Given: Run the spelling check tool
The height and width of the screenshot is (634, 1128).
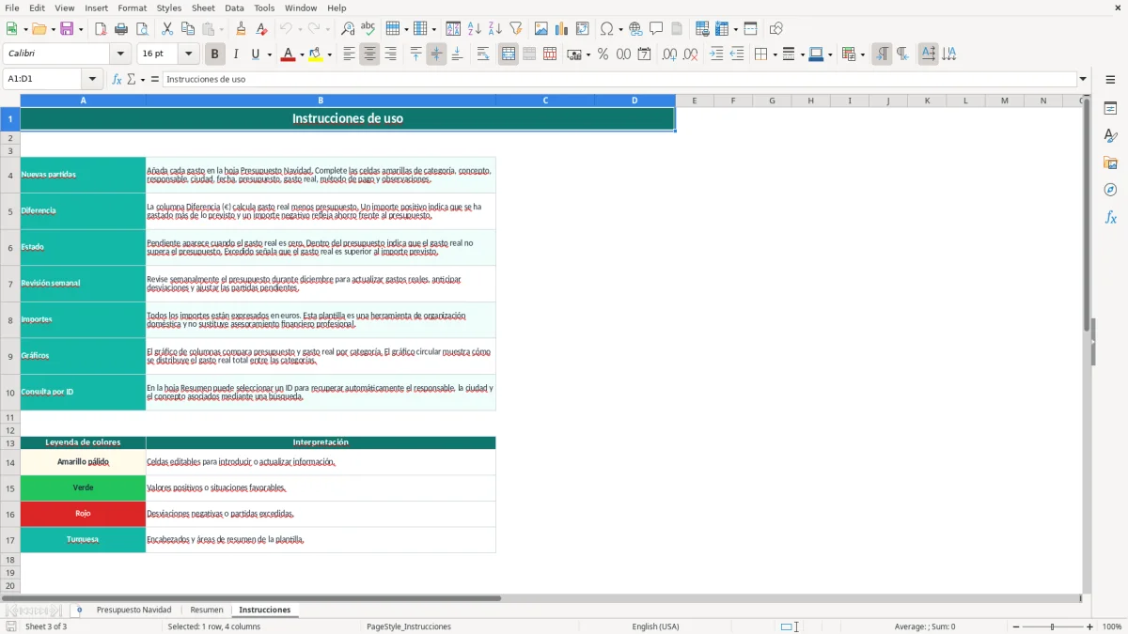Looking at the screenshot, I should click(368, 29).
